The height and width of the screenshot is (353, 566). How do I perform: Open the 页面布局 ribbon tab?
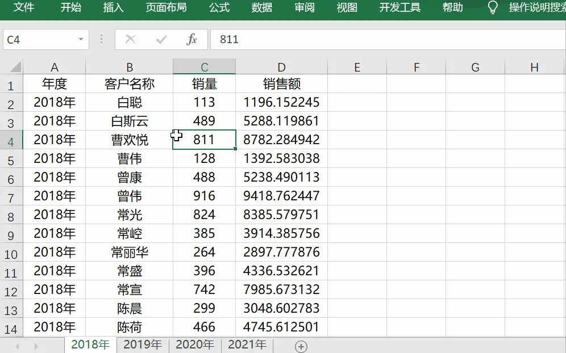coord(166,7)
